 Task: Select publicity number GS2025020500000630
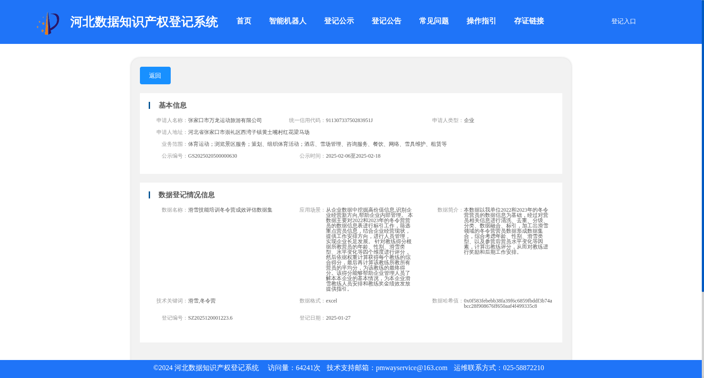coord(213,156)
